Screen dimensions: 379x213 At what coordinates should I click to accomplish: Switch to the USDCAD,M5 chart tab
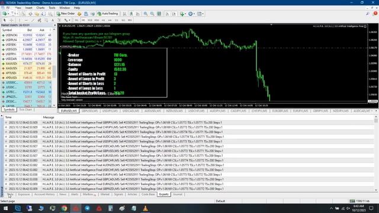coord(131,111)
